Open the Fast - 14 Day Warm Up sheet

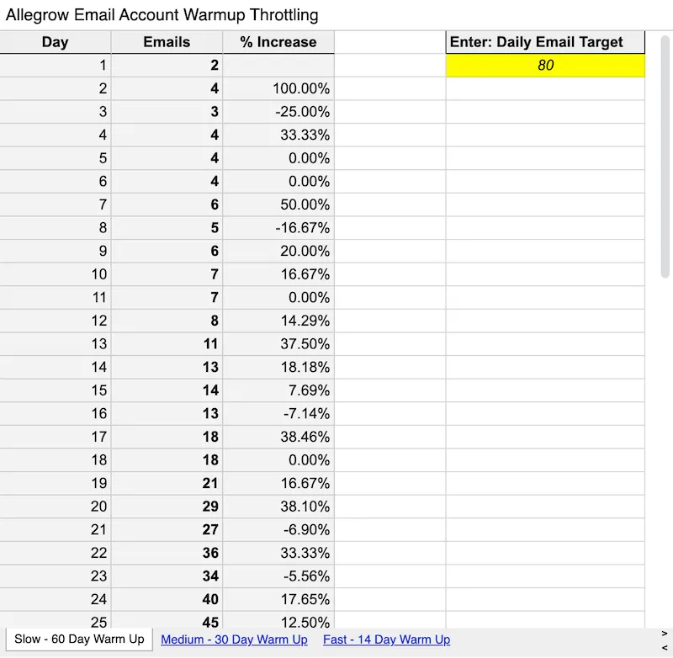tap(385, 639)
